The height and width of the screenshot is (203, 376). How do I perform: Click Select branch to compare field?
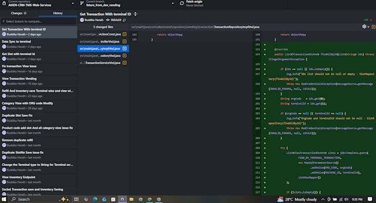click(38, 22)
